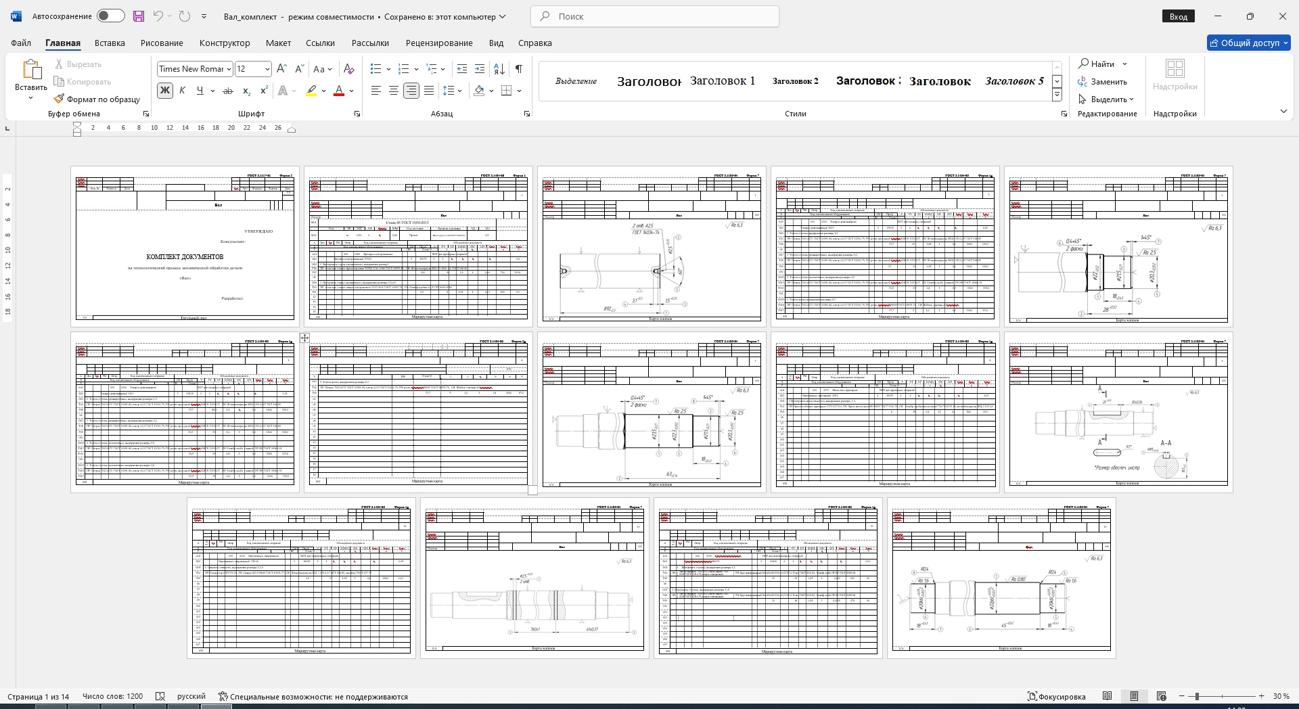Toggle Bold formatting button
This screenshot has width=1299, height=709.
164,91
